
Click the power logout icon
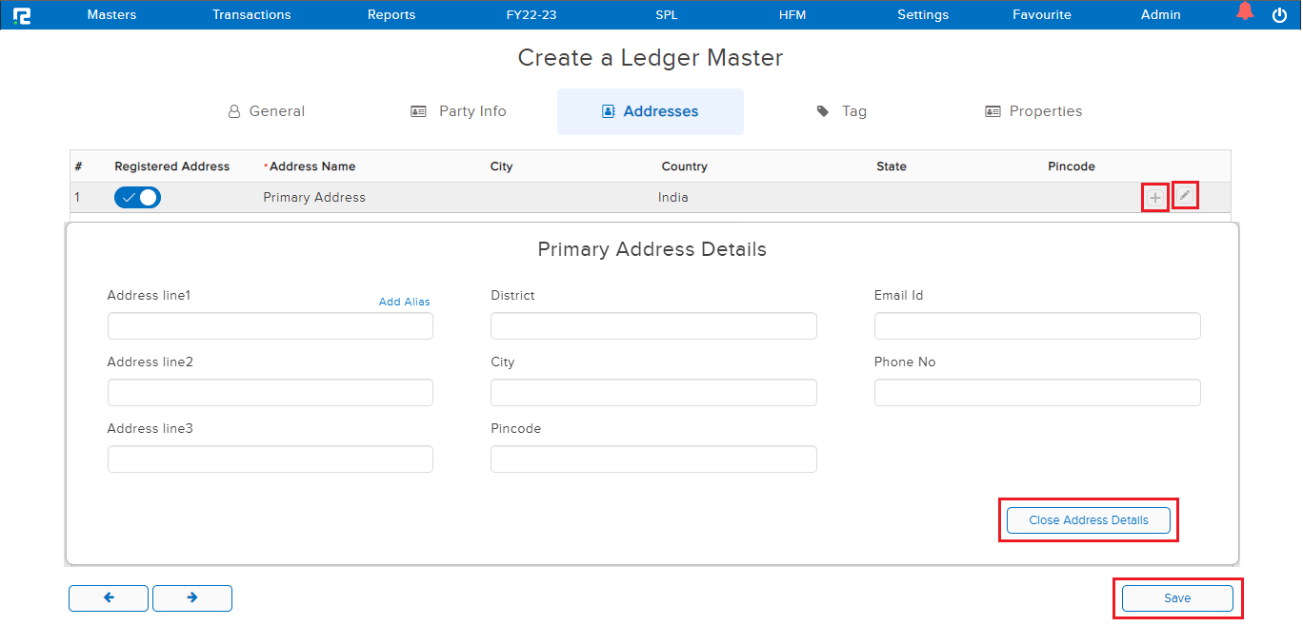click(1279, 15)
